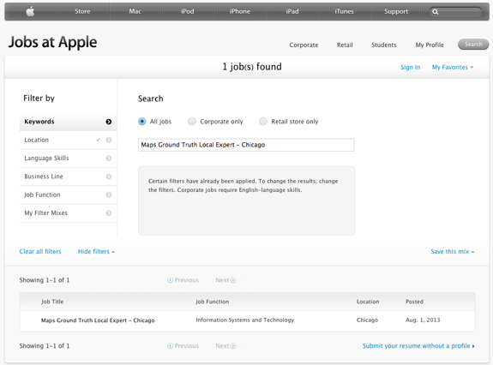The height and width of the screenshot is (365, 493).
Task: Click Clear all filters link
Action: pos(40,252)
